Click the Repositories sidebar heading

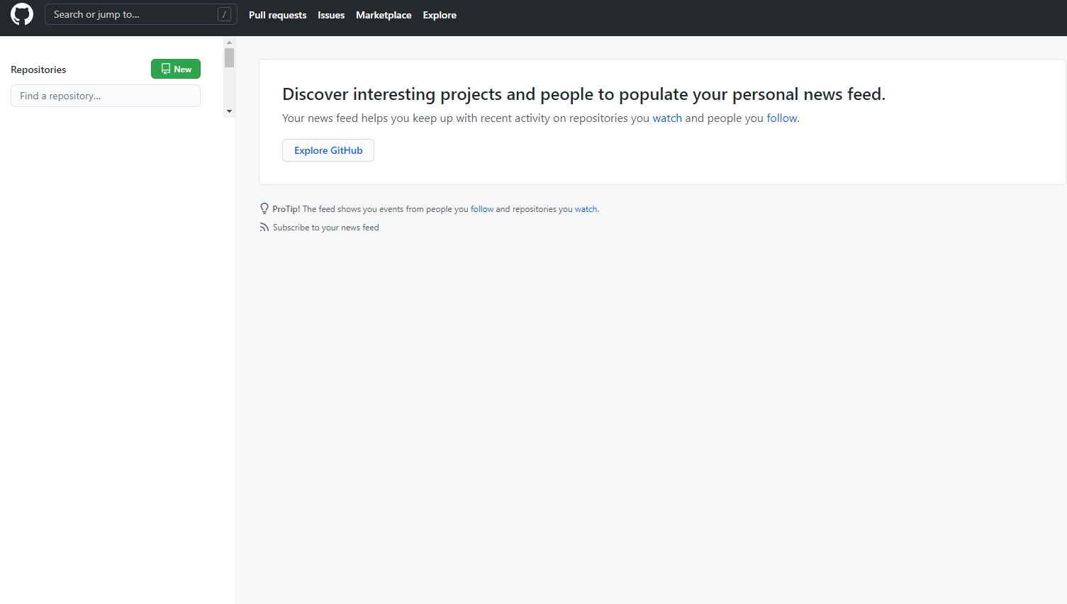click(38, 69)
